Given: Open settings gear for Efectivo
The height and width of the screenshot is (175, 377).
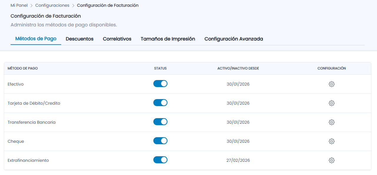Looking at the screenshot, I should 332,84.
